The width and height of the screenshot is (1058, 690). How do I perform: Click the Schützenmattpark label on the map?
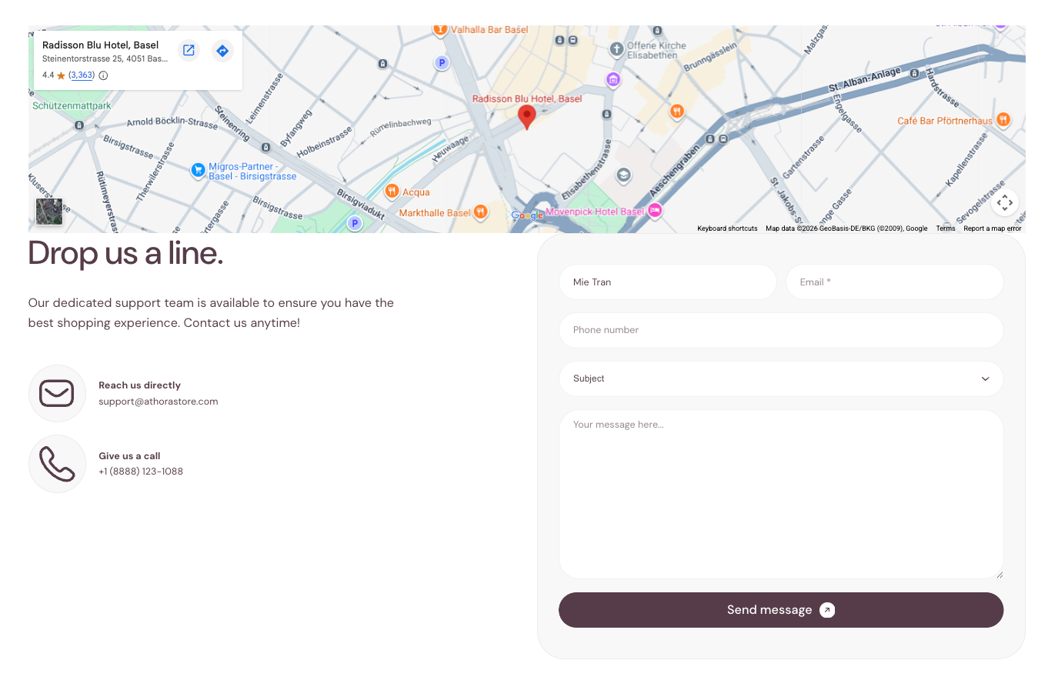72,106
